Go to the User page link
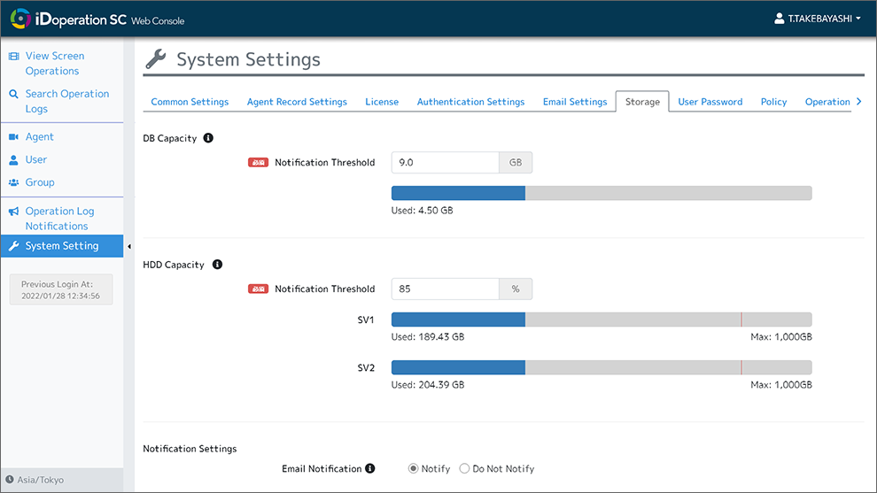 tap(35, 160)
